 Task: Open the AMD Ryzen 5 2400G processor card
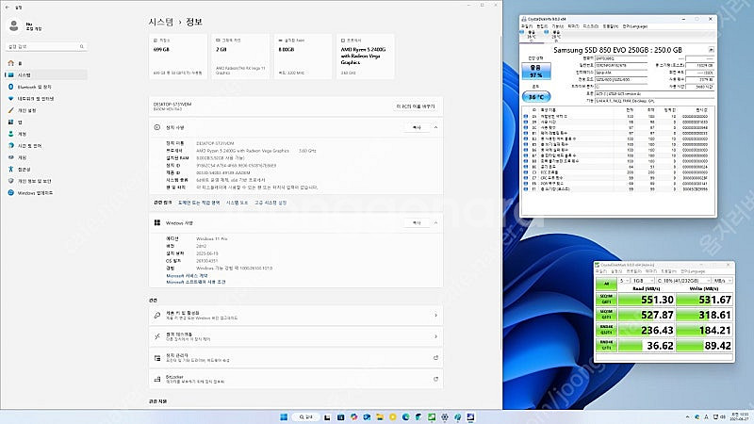pyautogui.click(x=366, y=57)
